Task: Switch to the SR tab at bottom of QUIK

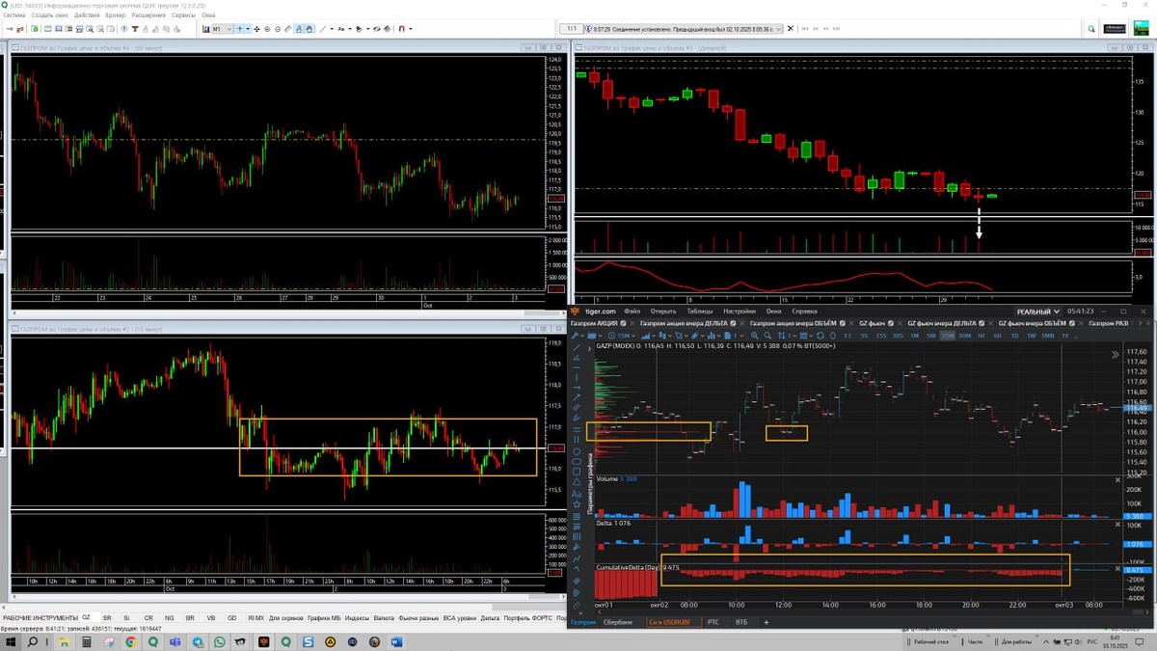Action: pos(107,617)
